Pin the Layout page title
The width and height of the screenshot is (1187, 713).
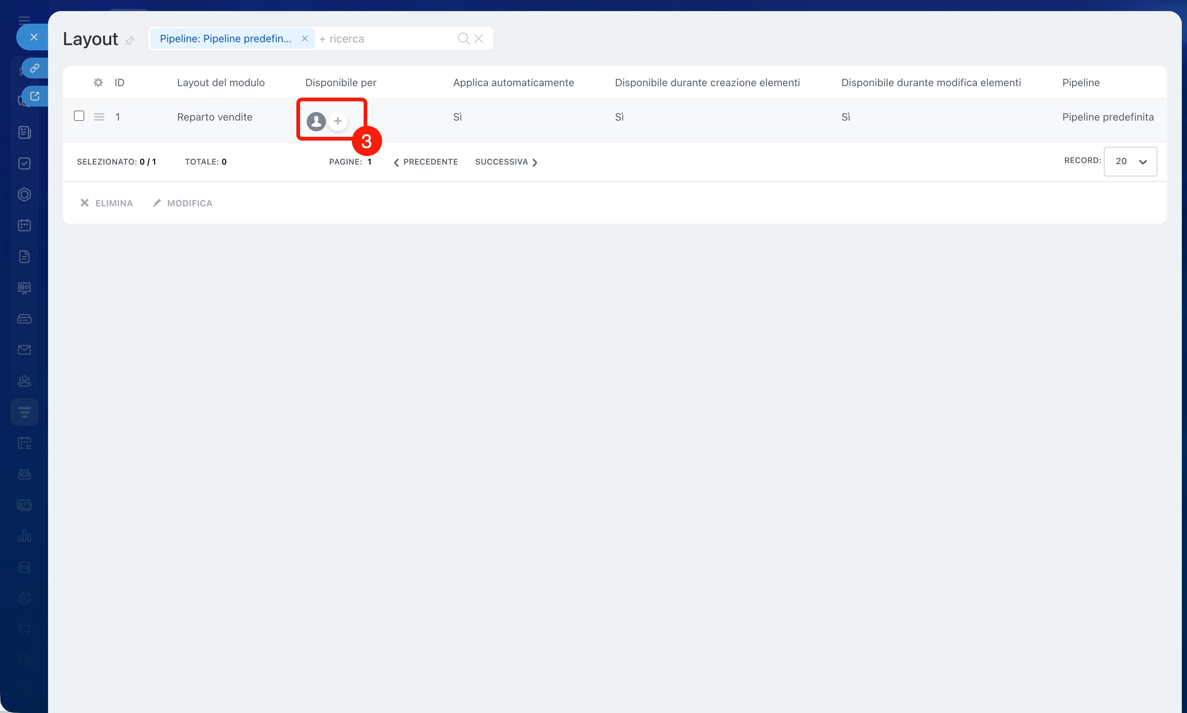pos(130,41)
